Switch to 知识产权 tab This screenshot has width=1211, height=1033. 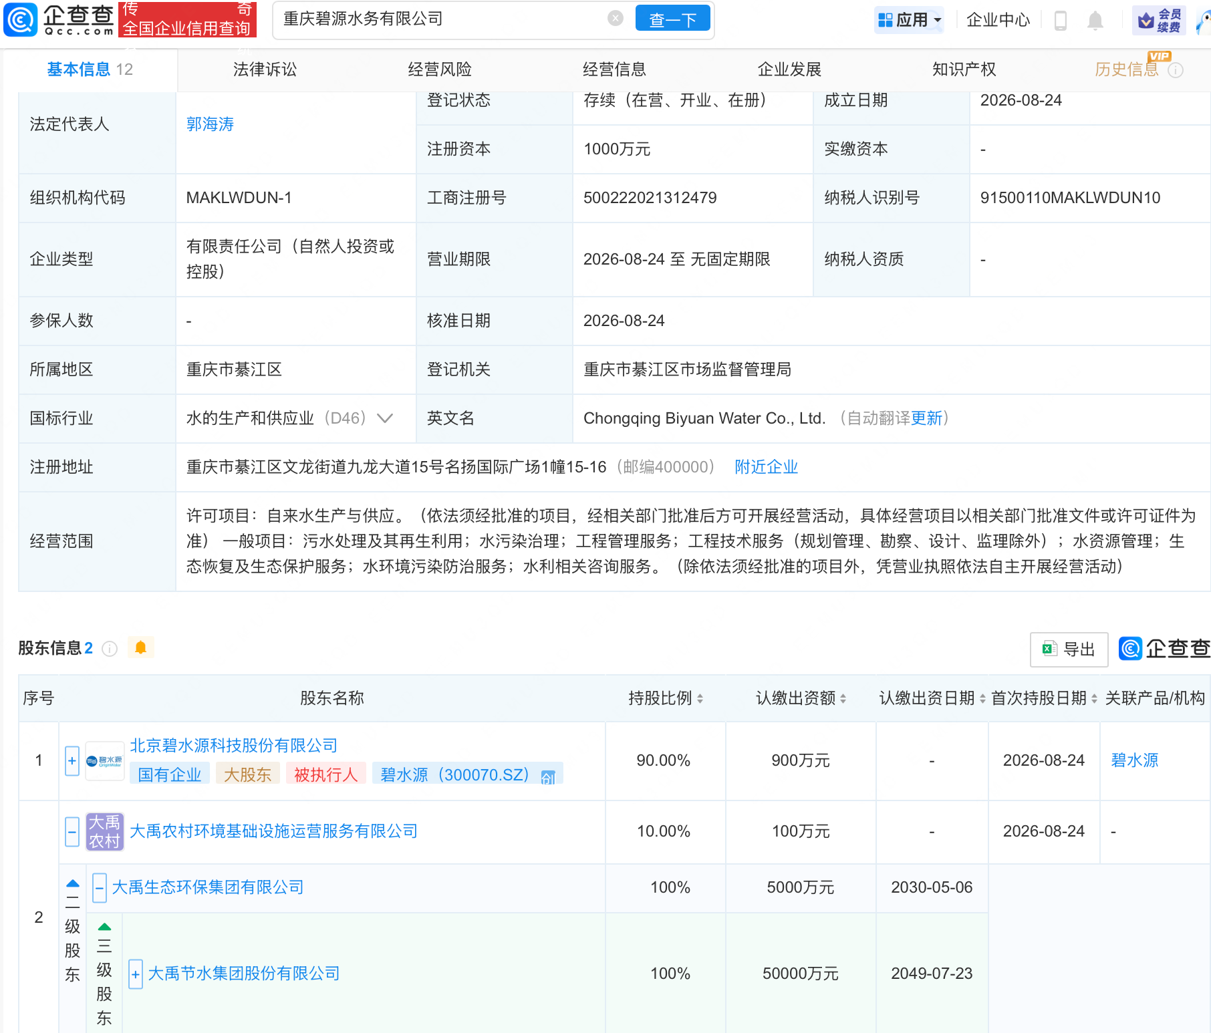click(964, 69)
